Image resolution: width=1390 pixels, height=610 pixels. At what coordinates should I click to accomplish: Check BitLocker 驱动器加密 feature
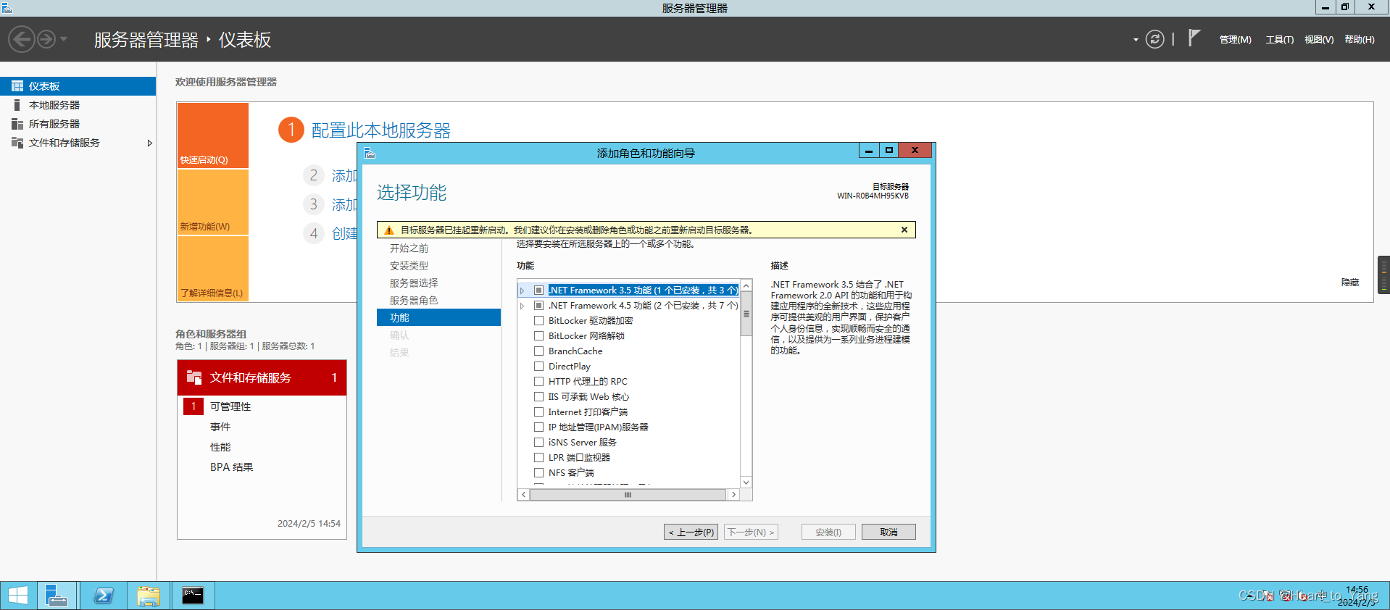[x=538, y=320]
